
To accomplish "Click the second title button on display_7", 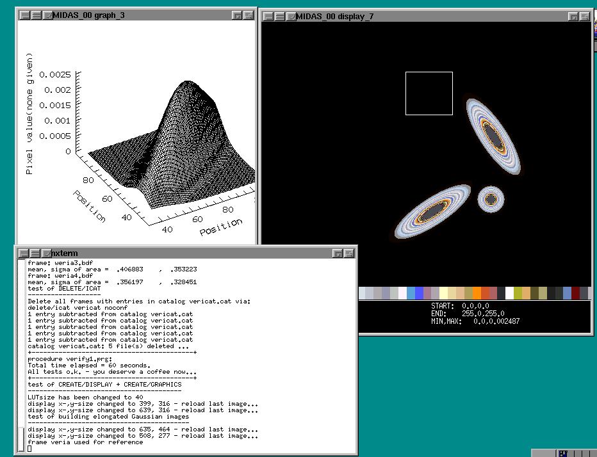I will [280, 16].
